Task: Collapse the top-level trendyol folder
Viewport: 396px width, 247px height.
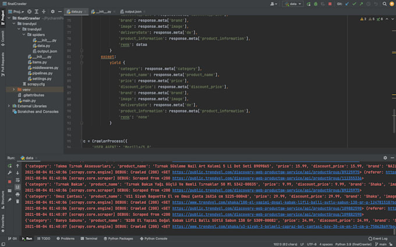Action: 14,24
